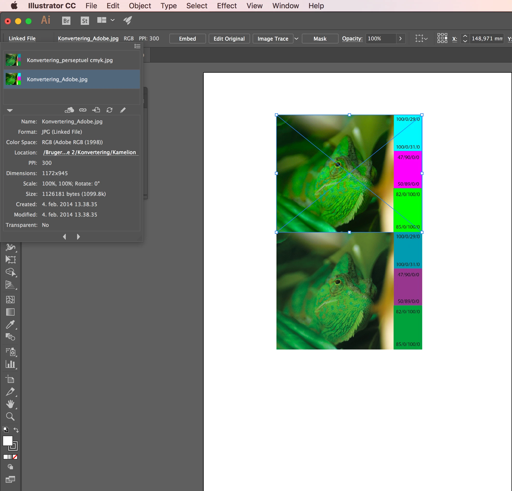Viewport: 512px width, 491px height.
Task: Select the Zoom magnifier tool
Action: point(10,416)
